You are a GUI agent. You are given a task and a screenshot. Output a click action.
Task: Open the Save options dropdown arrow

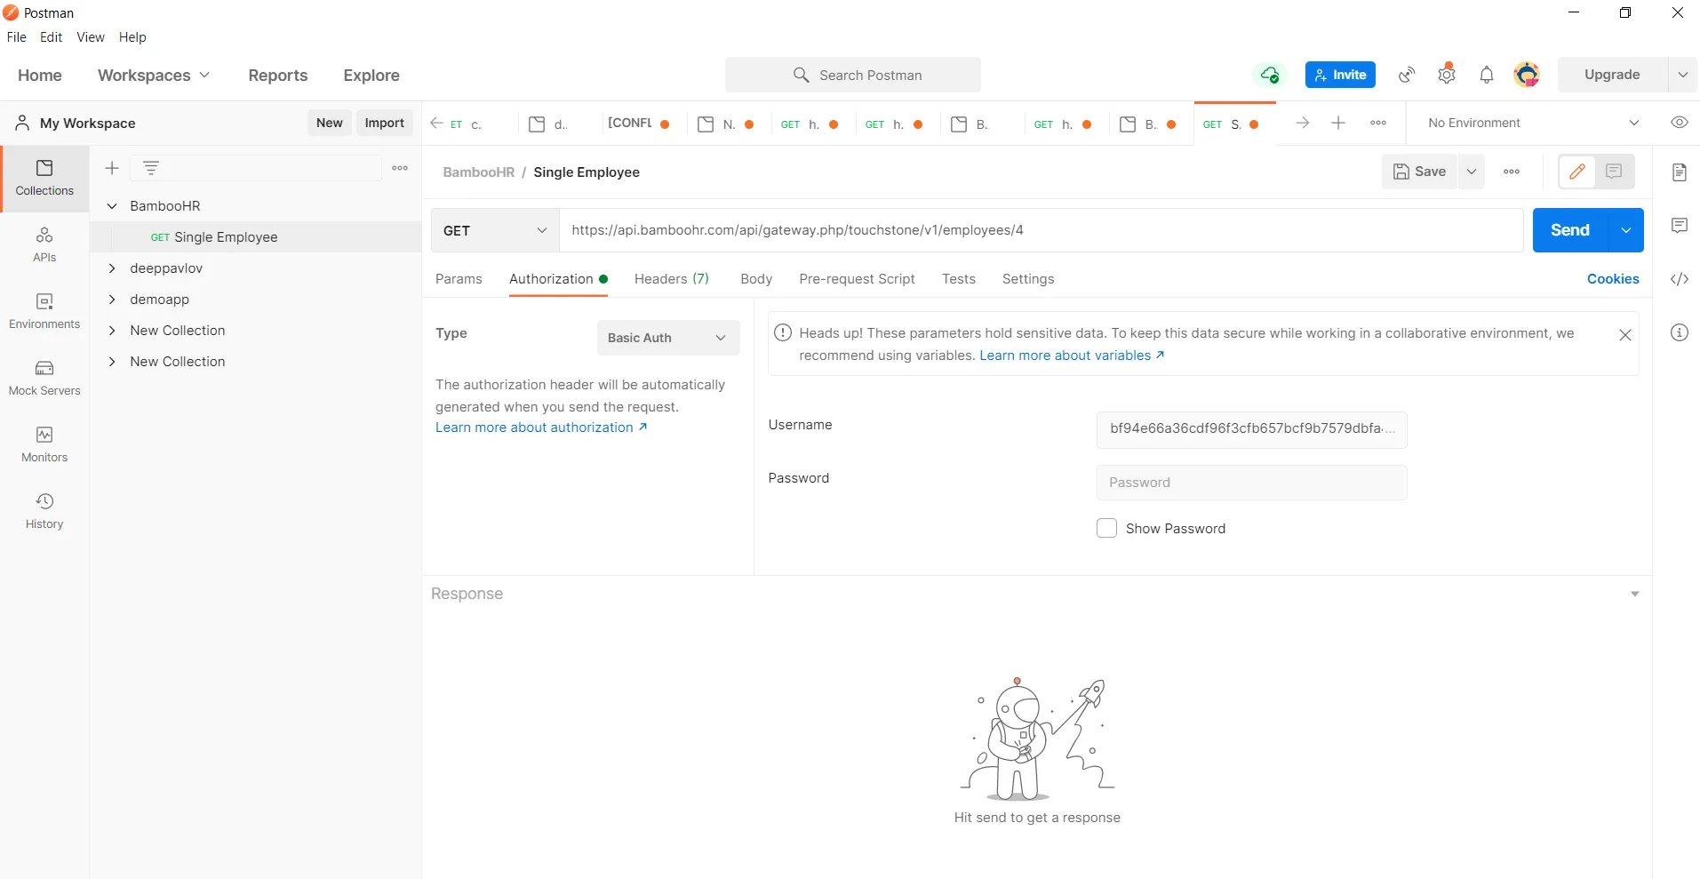coord(1472,172)
